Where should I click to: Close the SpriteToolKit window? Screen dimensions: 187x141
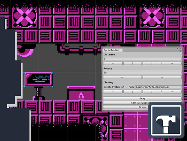click(180, 49)
